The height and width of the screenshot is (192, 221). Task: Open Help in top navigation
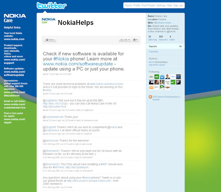click(x=169, y=5)
